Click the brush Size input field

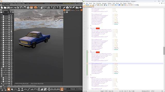point(68,89)
